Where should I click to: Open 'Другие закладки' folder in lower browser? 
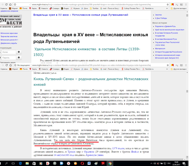tap(178, 69)
